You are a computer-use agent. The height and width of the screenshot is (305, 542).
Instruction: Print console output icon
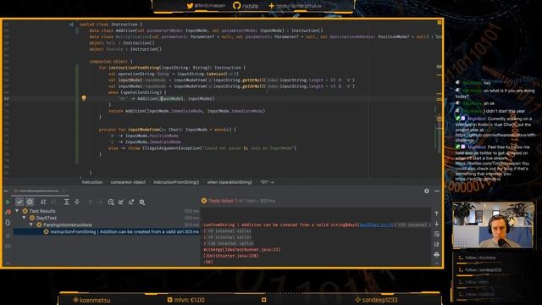click(x=437, y=255)
